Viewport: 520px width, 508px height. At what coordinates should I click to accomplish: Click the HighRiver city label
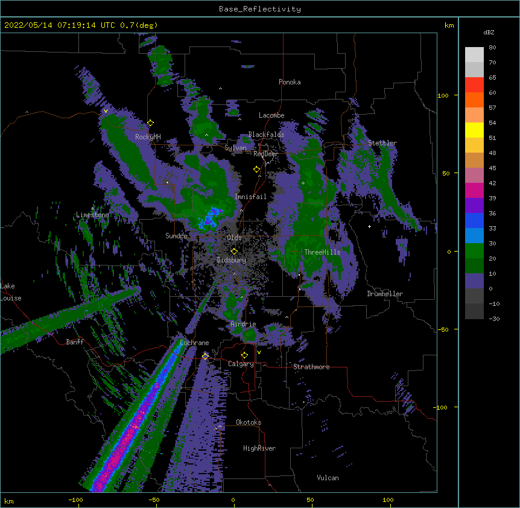pos(259,448)
